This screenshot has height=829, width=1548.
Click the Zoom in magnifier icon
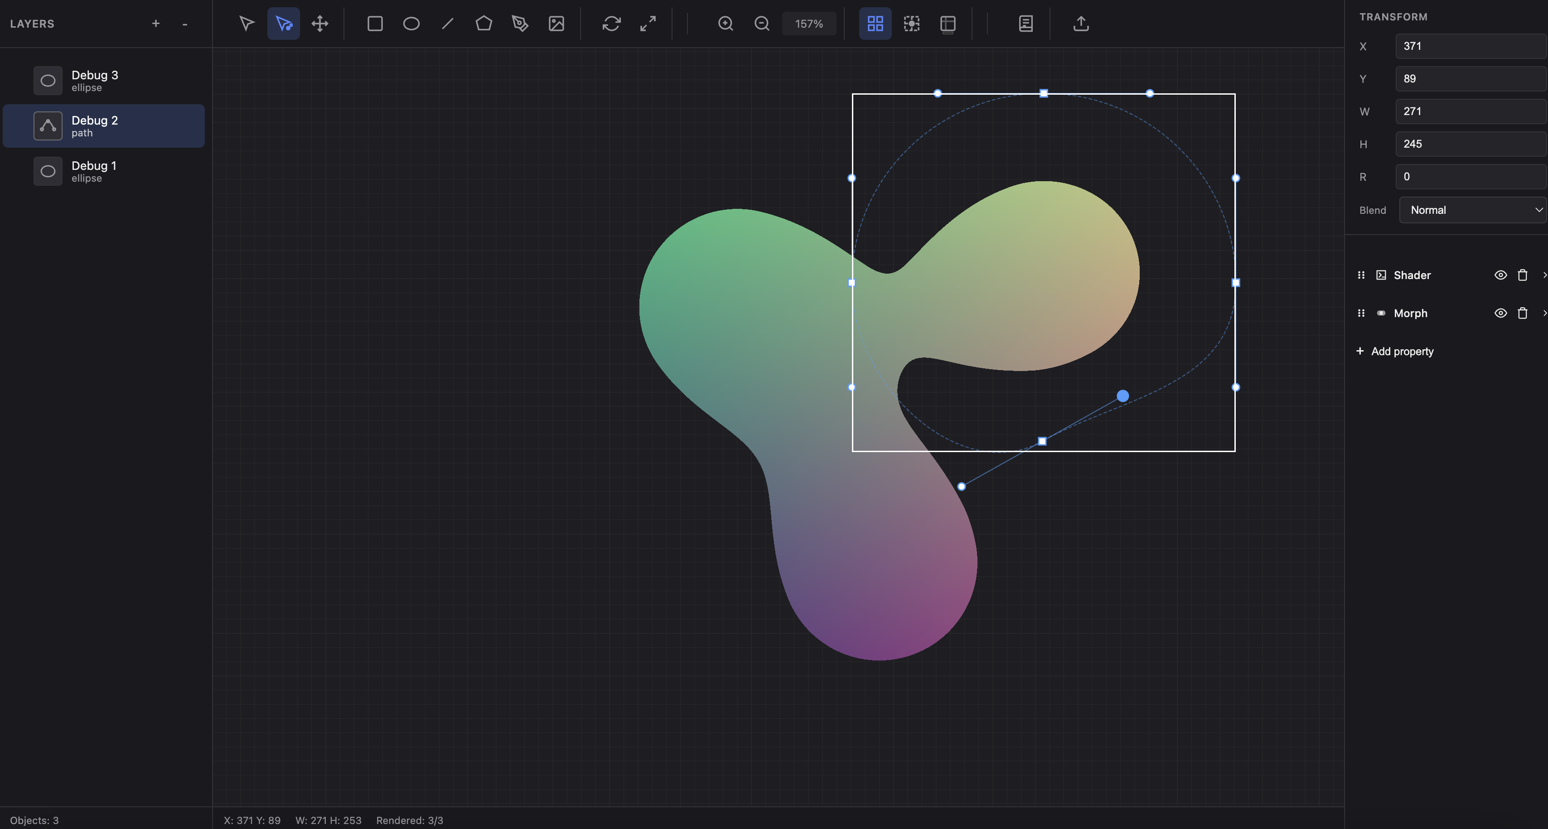click(726, 24)
